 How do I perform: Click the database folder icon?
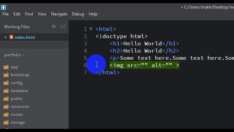[6, 91]
